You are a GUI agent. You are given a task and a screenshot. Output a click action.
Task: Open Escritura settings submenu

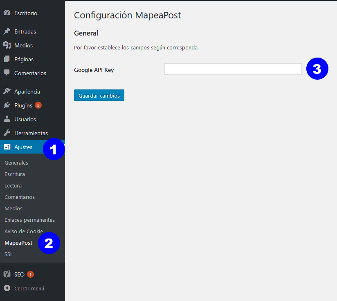point(15,174)
